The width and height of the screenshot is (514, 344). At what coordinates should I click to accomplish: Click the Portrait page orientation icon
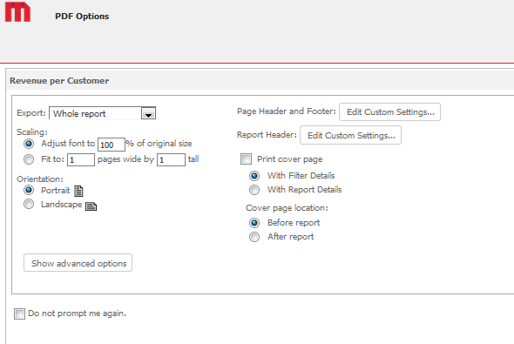(78, 191)
